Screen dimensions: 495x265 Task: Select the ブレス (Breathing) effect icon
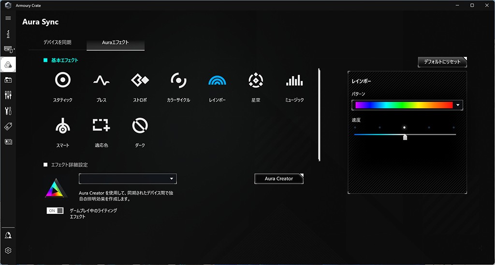[102, 80]
